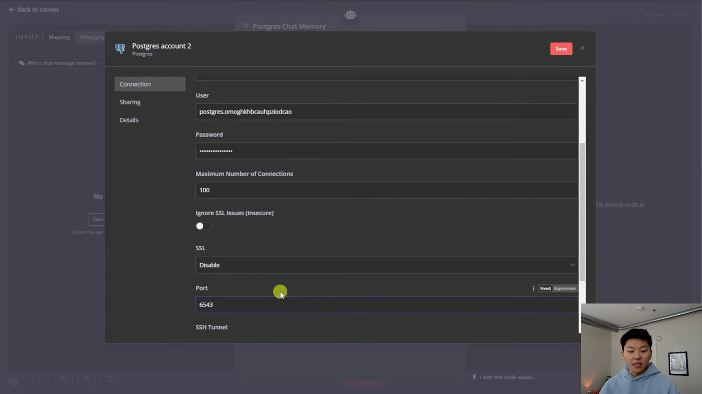Switch to Debugging tab in background panel

click(92, 37)
